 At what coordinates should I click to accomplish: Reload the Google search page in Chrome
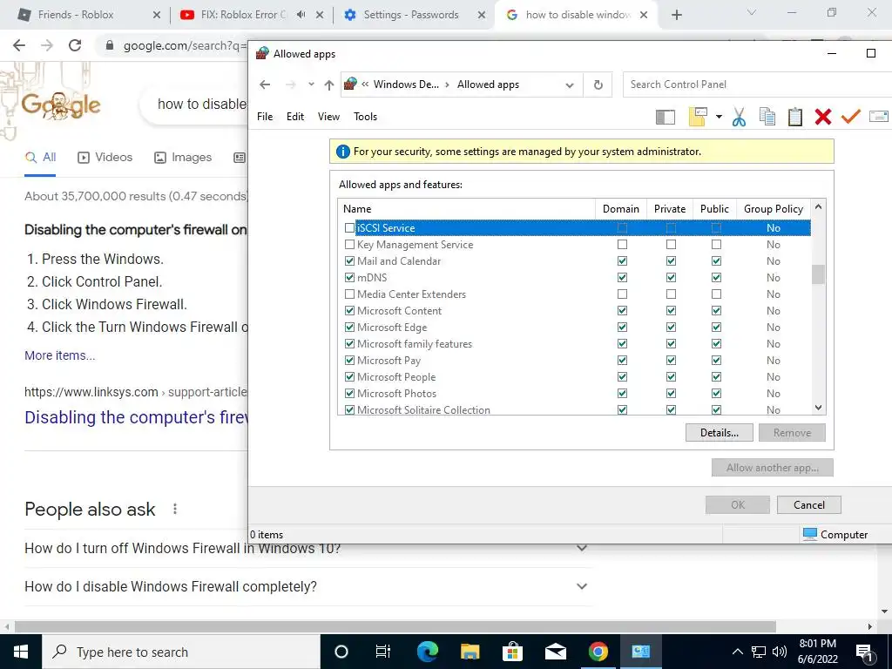pos(75,45)
